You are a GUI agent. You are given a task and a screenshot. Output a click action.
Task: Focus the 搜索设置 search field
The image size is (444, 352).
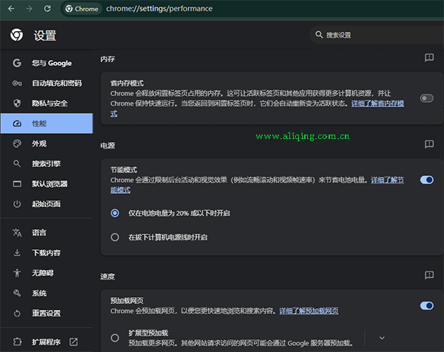pos(377,35)
